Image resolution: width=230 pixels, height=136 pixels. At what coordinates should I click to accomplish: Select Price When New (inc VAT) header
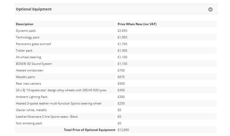(x=137, y=24)
